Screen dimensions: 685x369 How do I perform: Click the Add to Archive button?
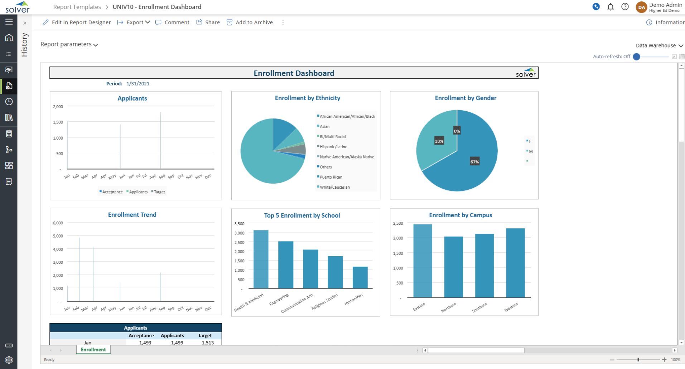(x=250, y=22)
